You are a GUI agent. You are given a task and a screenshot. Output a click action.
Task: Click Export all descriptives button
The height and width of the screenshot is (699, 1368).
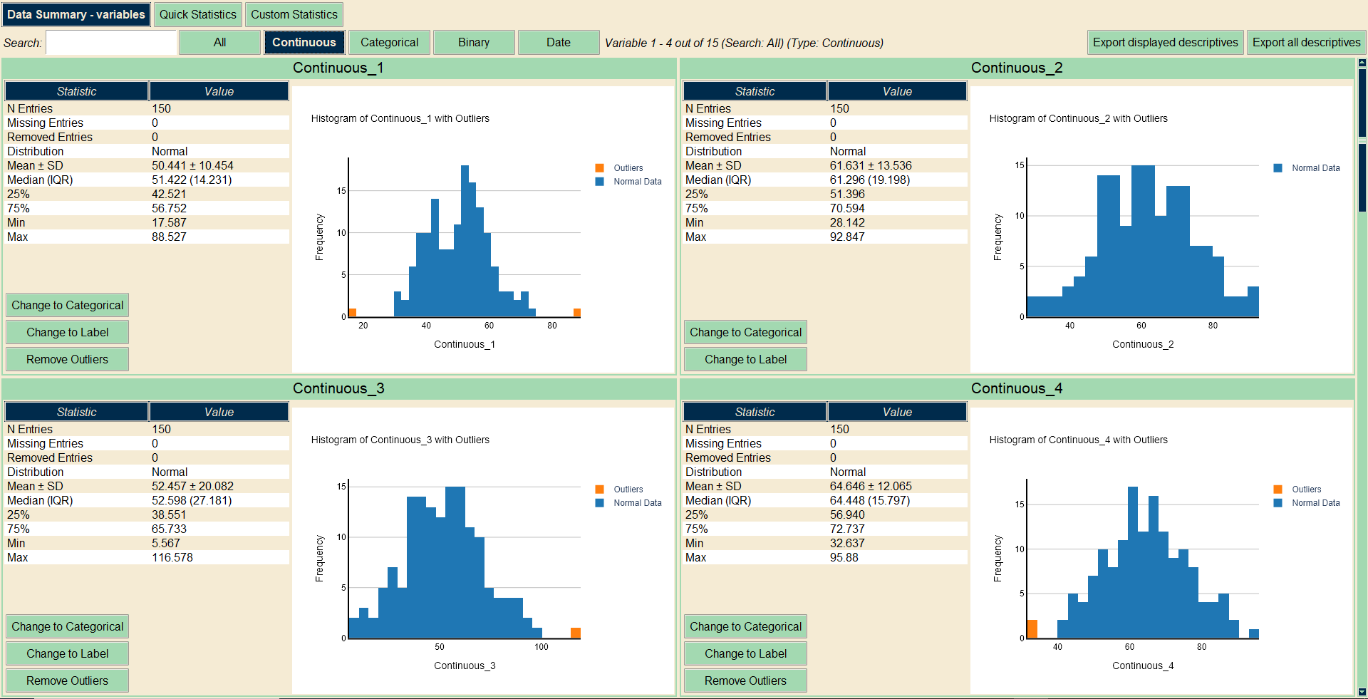click(x=1306, y=43)
